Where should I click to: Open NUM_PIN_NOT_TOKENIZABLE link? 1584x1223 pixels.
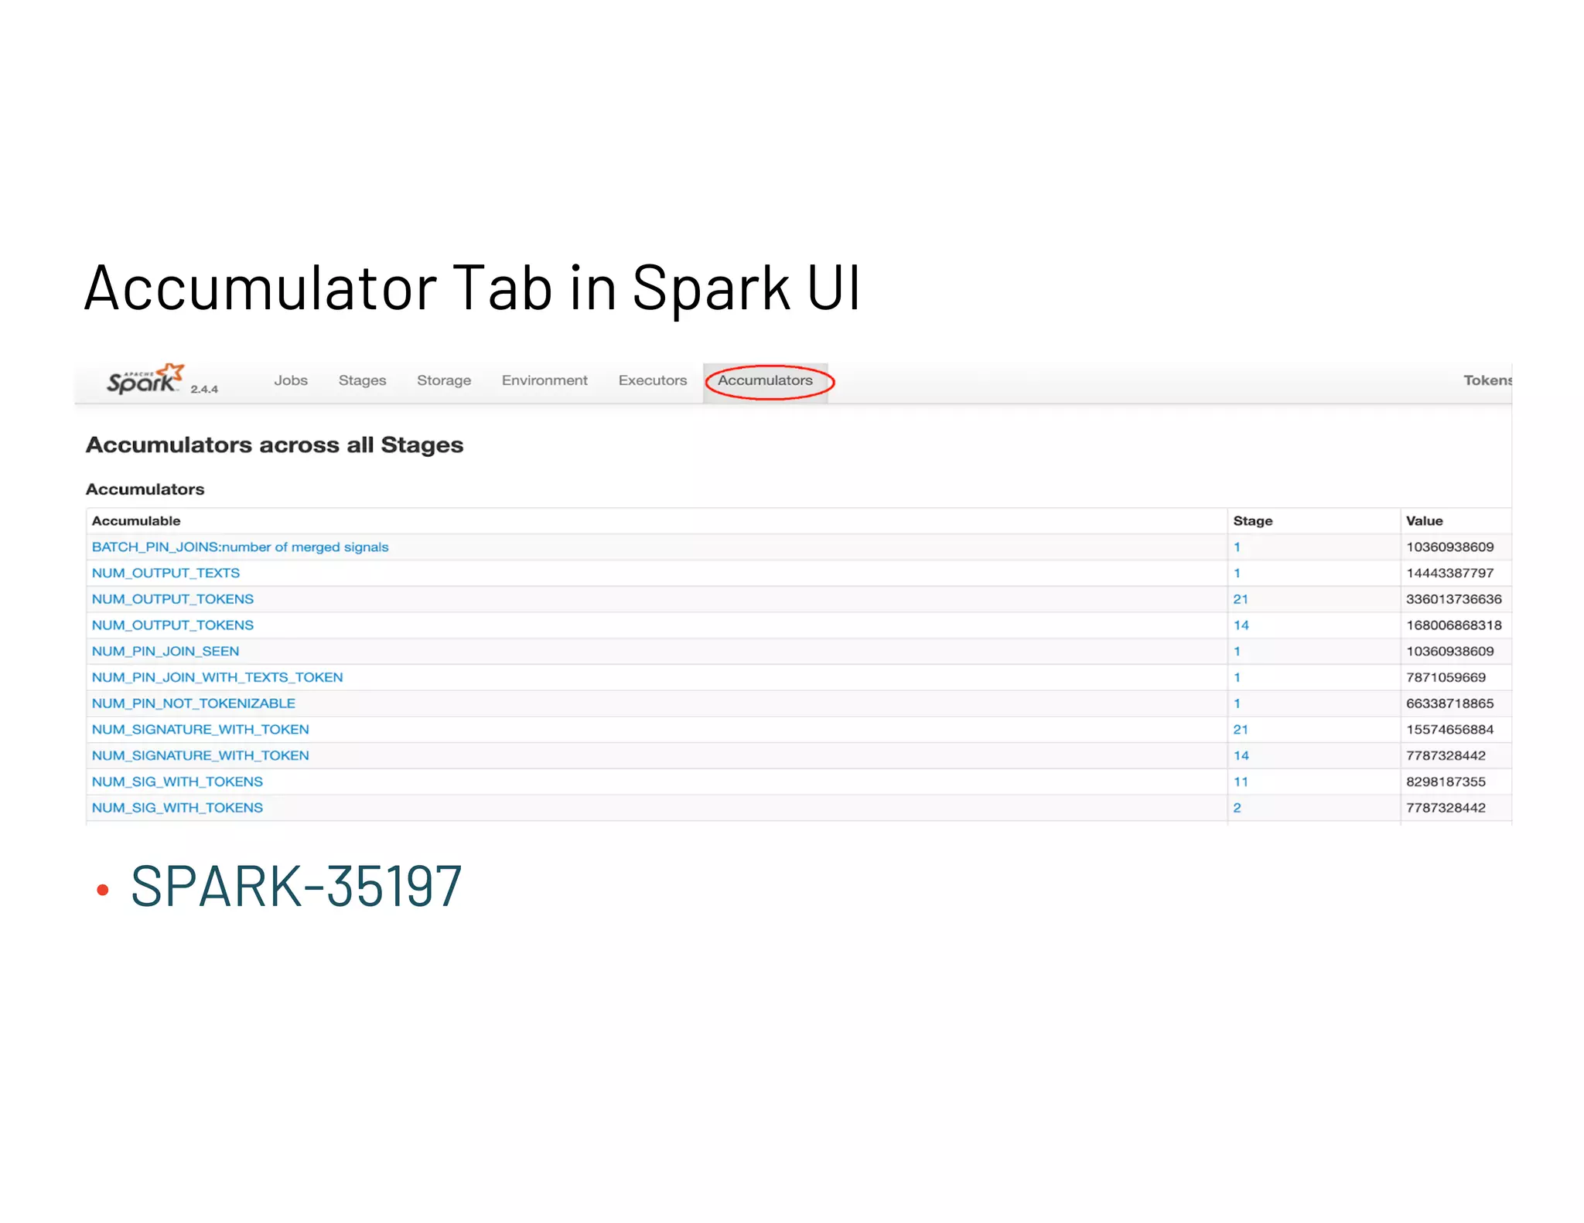(x=193, y=703)
